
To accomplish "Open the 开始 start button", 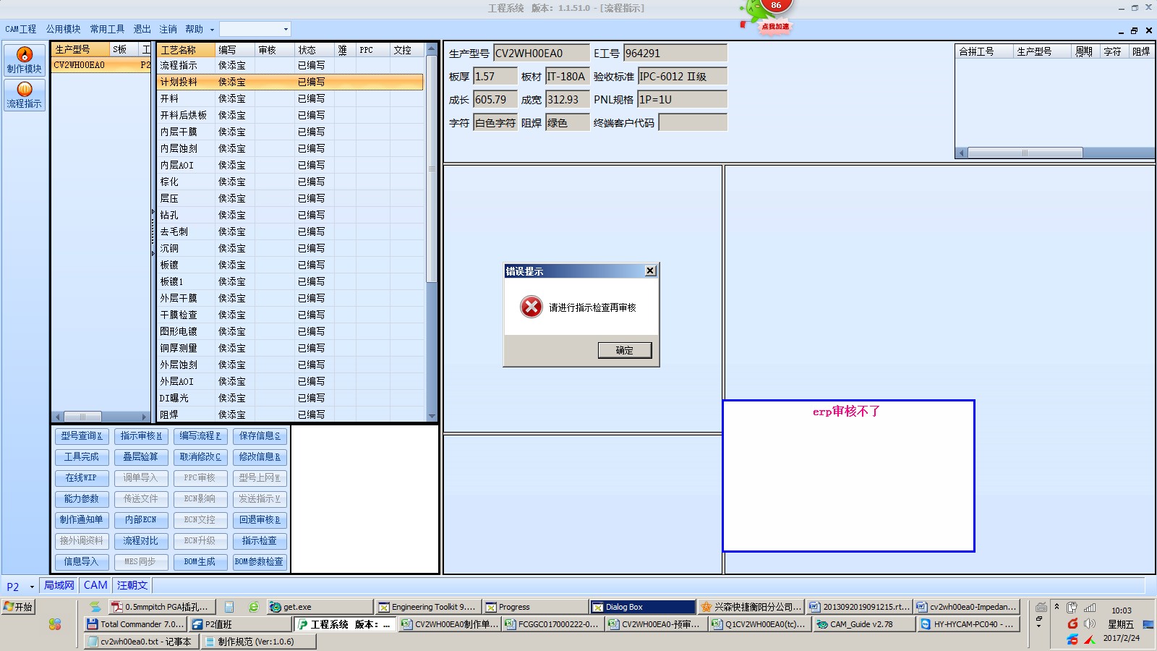I will tap(18, 607).
